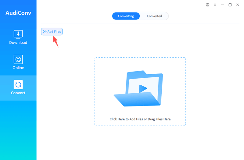Maximize the AudiConv window
Screen dimensions: 244x160
click(x=230, y=5)
